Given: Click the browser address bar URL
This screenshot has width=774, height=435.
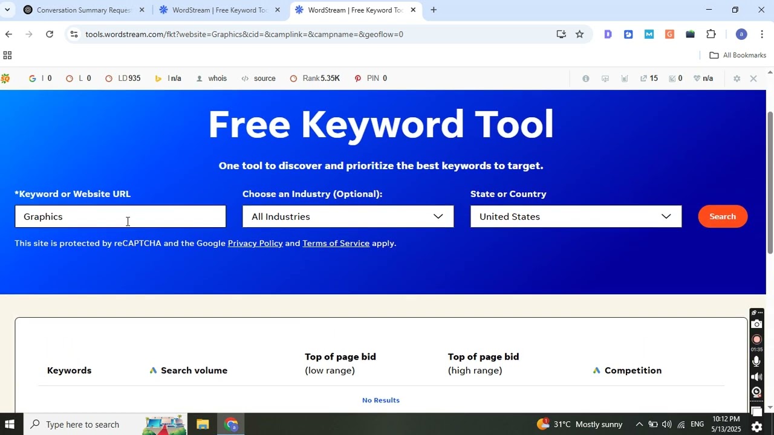Looking at the screenshot, I should point(244,34).
